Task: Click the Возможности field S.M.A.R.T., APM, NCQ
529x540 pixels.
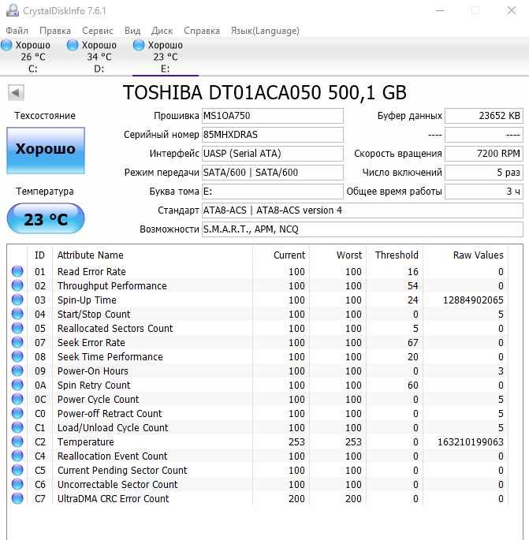Action: [x=363, y=229]
